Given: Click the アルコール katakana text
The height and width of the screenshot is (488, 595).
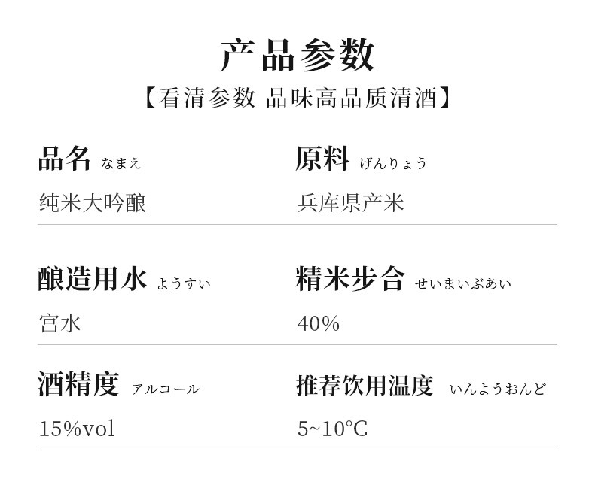Looking at the screenshot, I should [x=165, y=389].
